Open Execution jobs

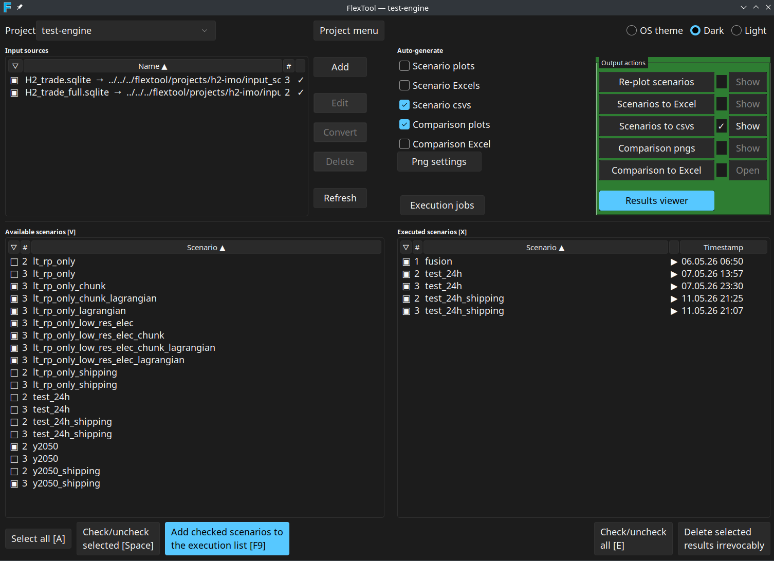point(443,205)
